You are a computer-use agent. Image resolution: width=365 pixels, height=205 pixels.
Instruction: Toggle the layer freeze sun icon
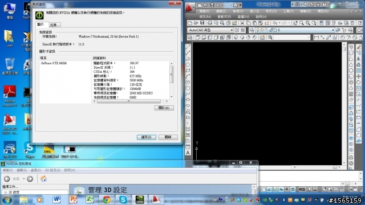click(262, 30)
